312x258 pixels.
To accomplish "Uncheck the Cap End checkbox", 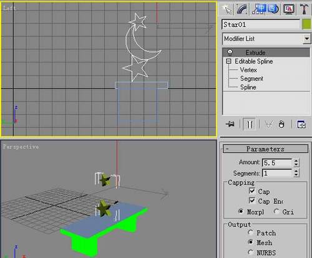I will (252, 201).
